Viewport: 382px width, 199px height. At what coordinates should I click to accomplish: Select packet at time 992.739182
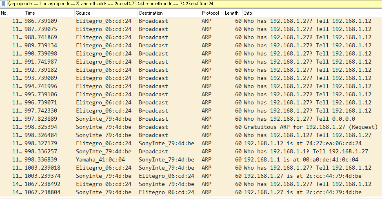[x=191, y=70]
